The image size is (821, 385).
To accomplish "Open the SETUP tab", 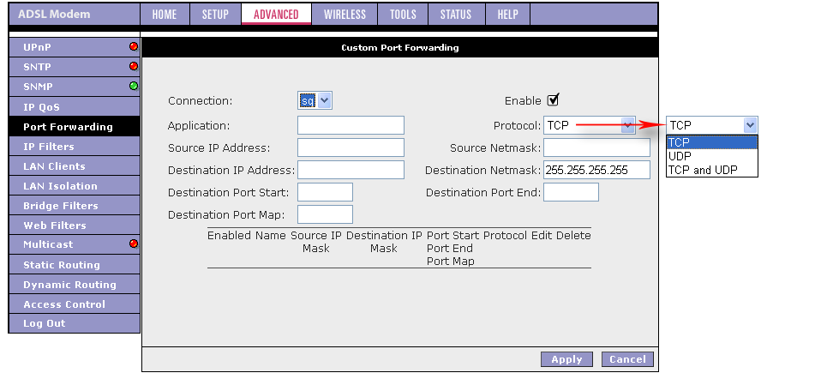I will [x=215, y=15].
